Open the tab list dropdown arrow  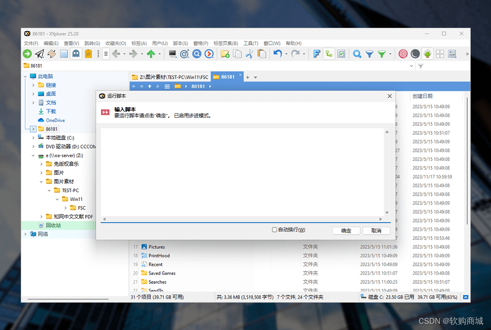[255, 77]
